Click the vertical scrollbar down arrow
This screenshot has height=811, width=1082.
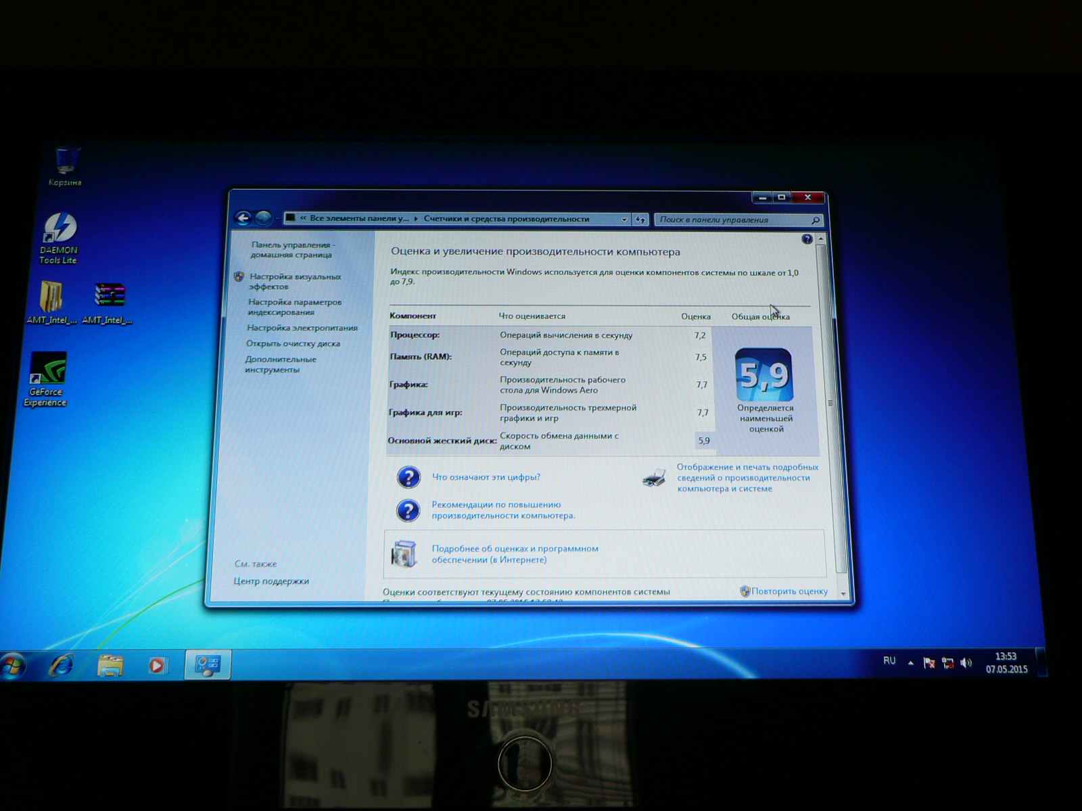[x=843, y=593]
